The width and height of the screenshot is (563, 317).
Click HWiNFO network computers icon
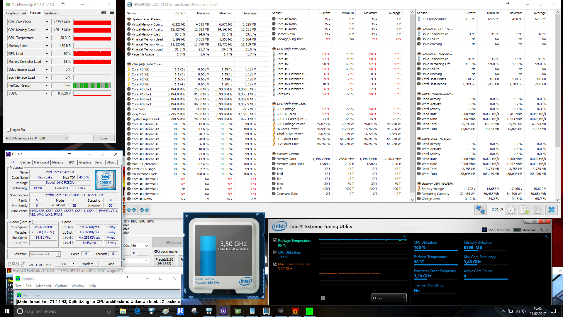pyautogui.click(x=481, y=210)
